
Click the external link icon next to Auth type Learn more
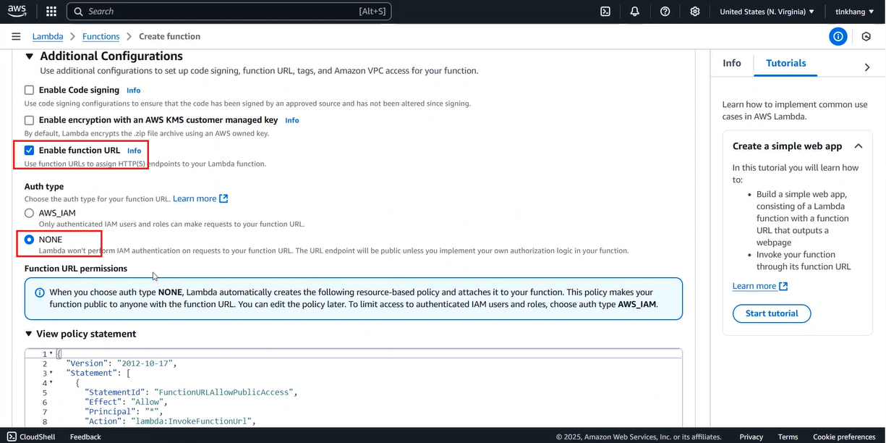[223, 198]
